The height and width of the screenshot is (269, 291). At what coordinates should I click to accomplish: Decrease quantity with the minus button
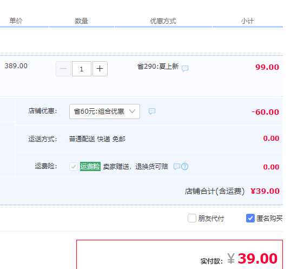click(63, 69)
